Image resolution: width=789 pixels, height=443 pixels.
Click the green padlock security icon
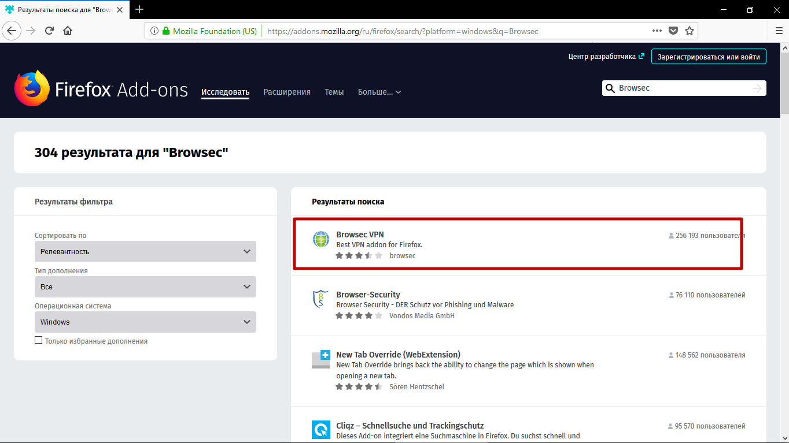click(166, 31)
